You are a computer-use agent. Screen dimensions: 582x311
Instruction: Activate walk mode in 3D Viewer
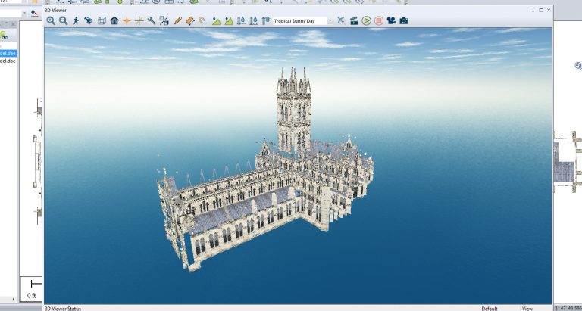point(76,20)
